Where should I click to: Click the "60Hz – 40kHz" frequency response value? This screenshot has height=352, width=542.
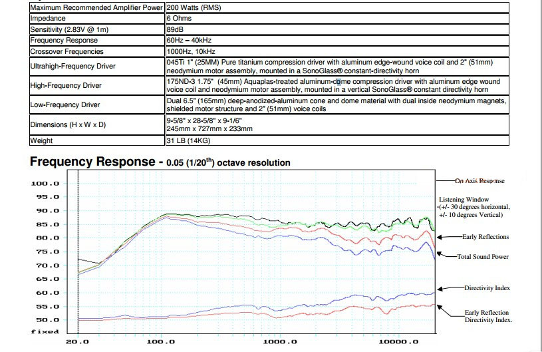(x=190, y=40)
